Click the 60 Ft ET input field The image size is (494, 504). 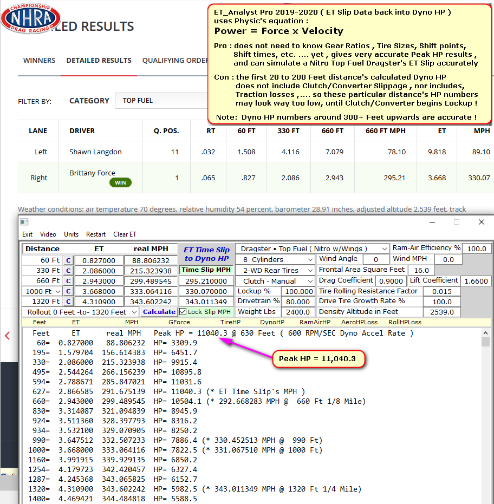(x=99, y=260)
